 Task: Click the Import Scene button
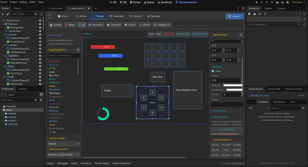point(200,34)
